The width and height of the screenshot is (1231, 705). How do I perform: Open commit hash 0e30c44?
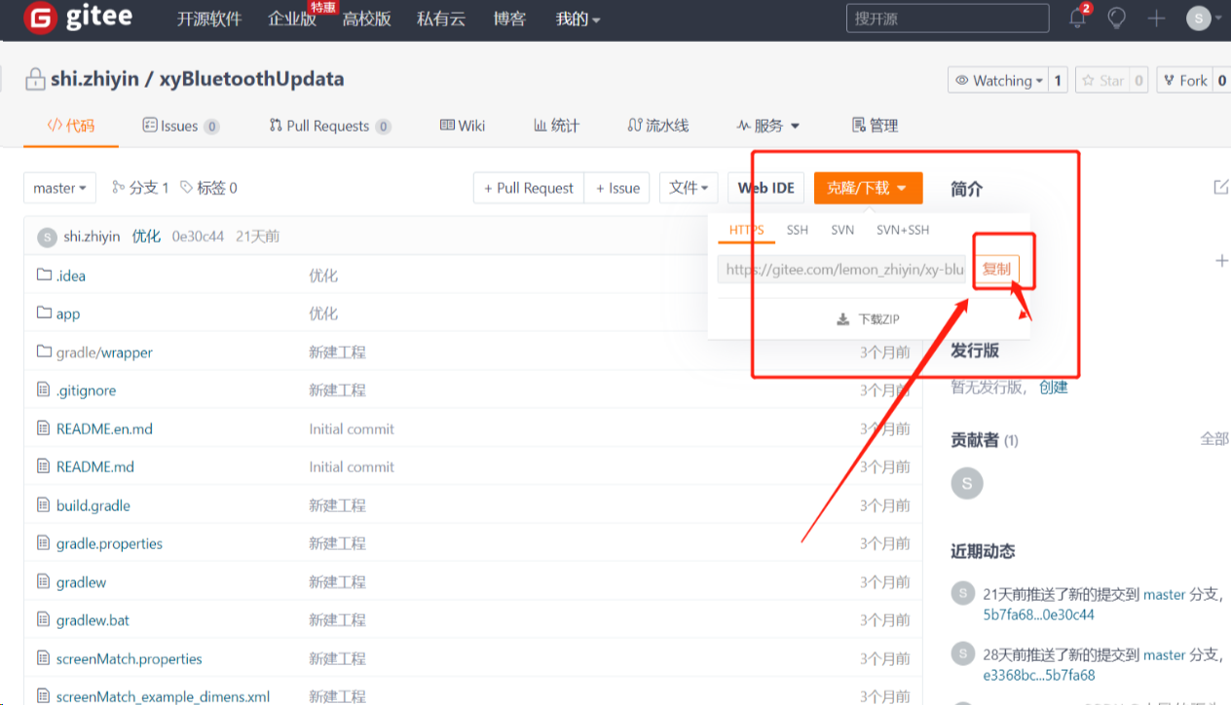tap(198, 237)
